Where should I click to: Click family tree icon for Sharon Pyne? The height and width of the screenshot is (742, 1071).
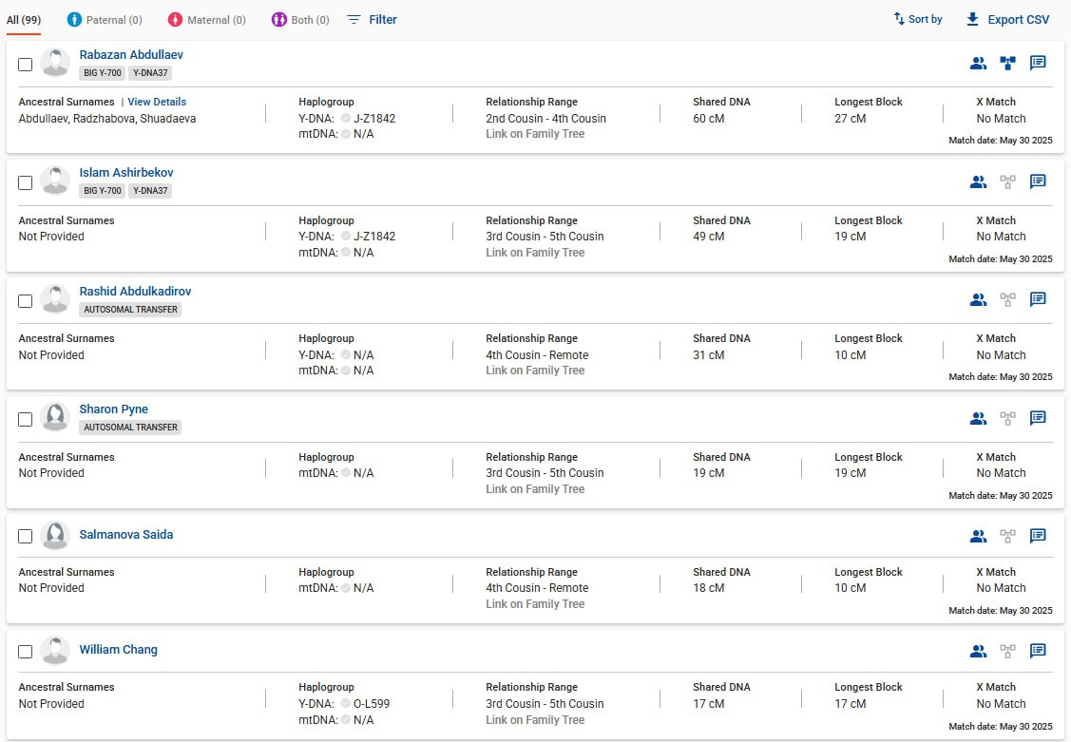pos(1007,418)
